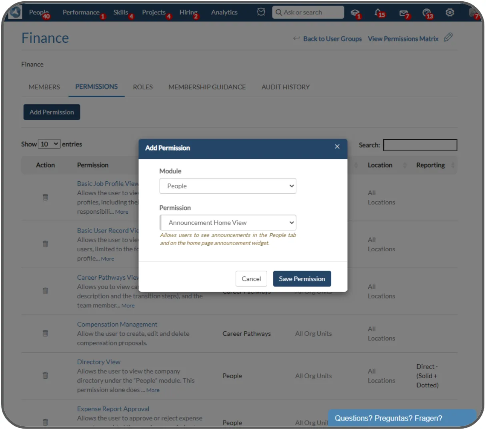The image size is (486, 429).
Task: Select the Permissions tab
Action: [x=96, y=86]
